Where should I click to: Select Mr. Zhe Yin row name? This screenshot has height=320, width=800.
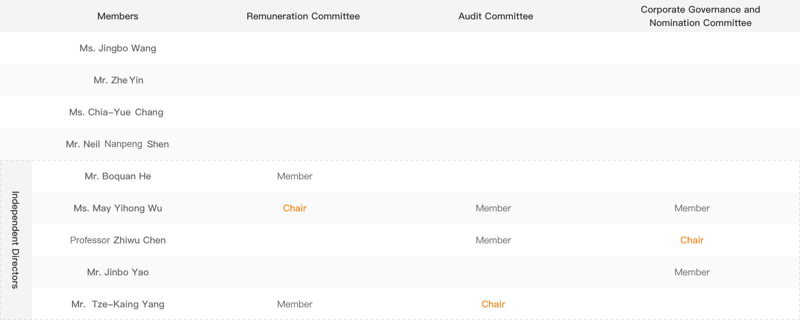pyautogui.click(x=118, y=80)
